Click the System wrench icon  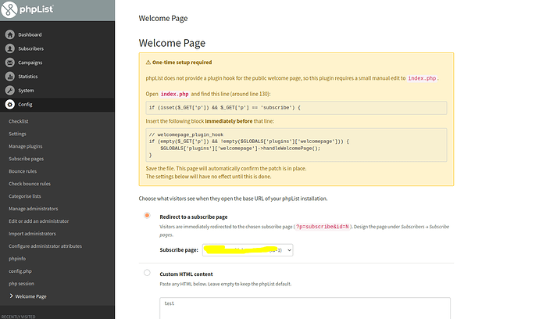point(10,91)
